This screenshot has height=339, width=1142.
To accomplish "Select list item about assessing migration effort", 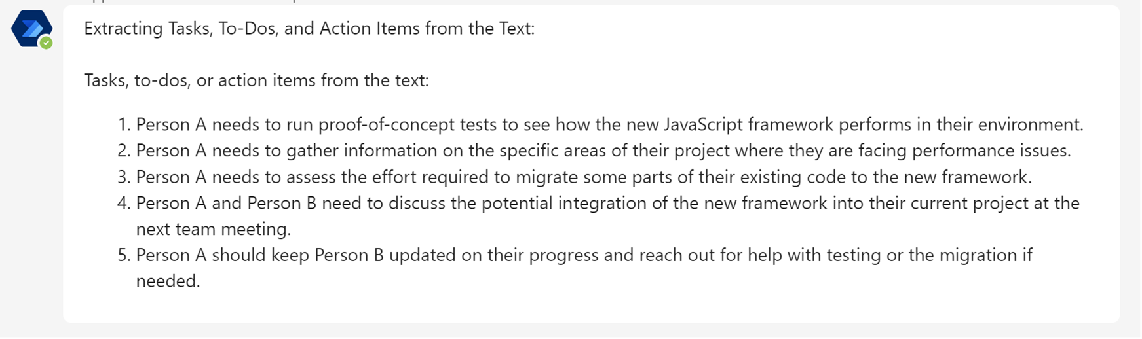I will (583, 177).
